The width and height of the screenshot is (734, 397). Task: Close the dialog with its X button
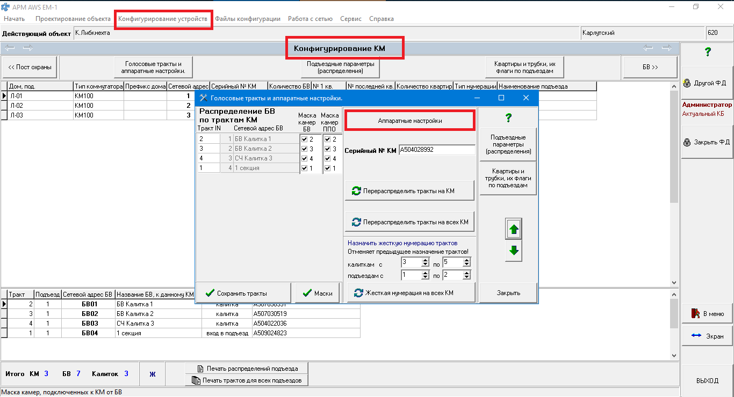526,98
